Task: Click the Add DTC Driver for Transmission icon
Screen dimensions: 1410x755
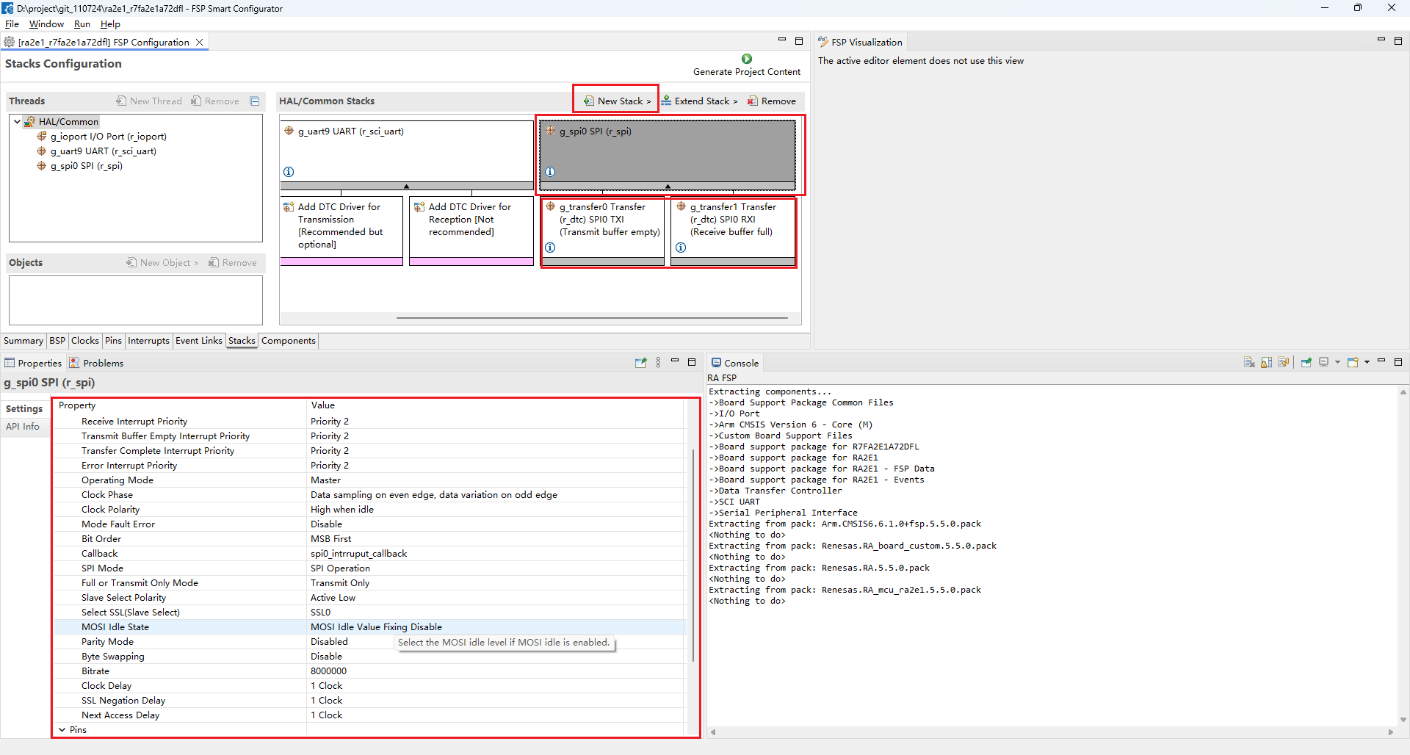Action: point(289,207)
